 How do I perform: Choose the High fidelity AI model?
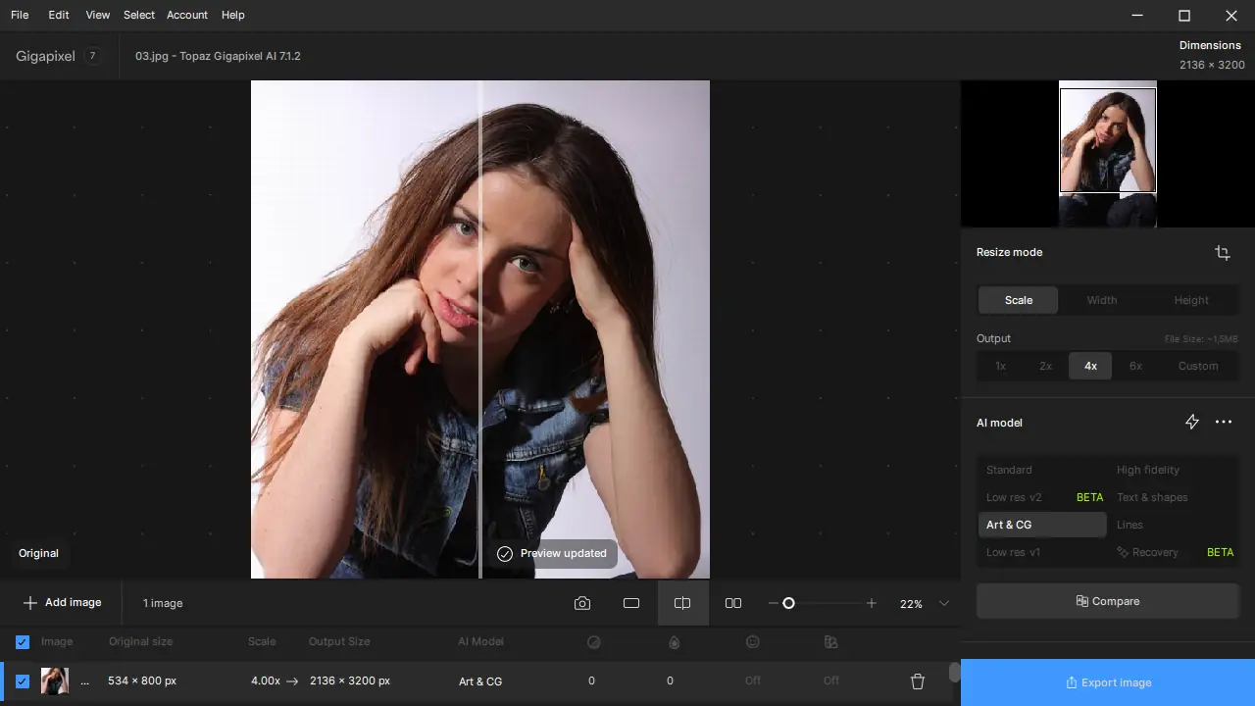1148,470
